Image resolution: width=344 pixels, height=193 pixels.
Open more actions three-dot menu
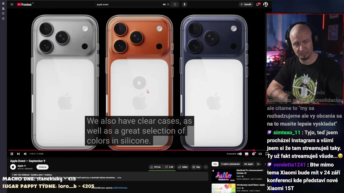(x=206, y=167)
